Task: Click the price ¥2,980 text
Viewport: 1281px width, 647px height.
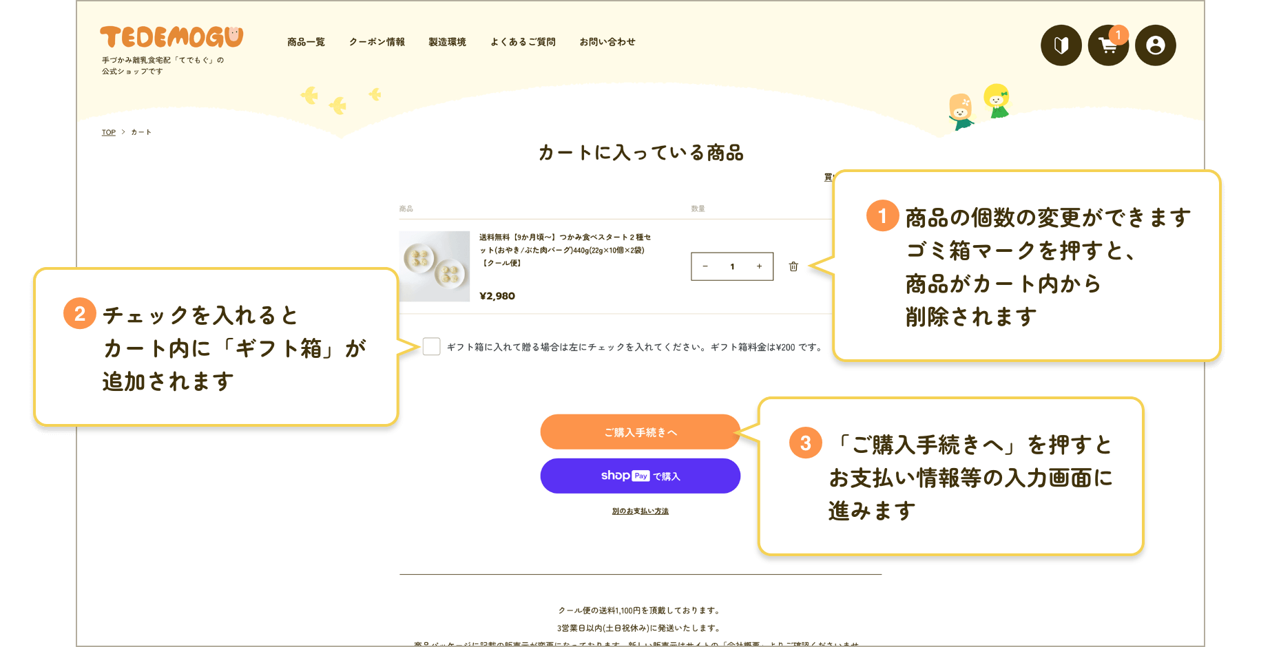Action: coord(497,296)
